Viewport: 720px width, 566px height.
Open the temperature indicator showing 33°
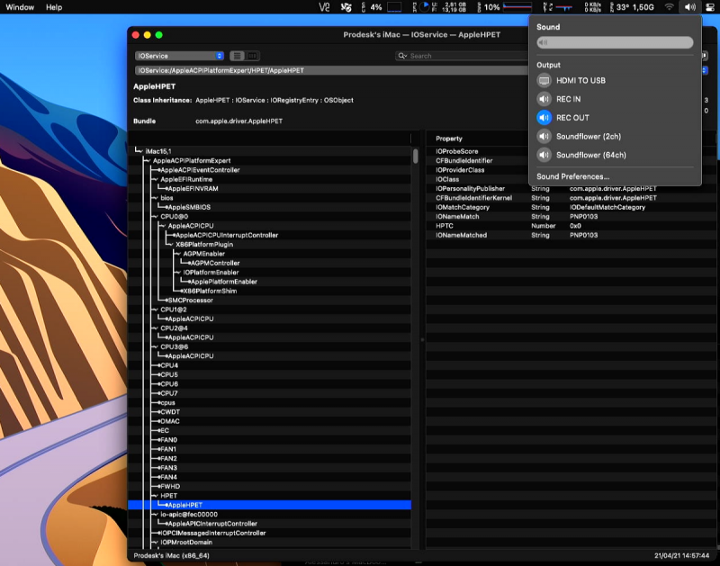623,7
